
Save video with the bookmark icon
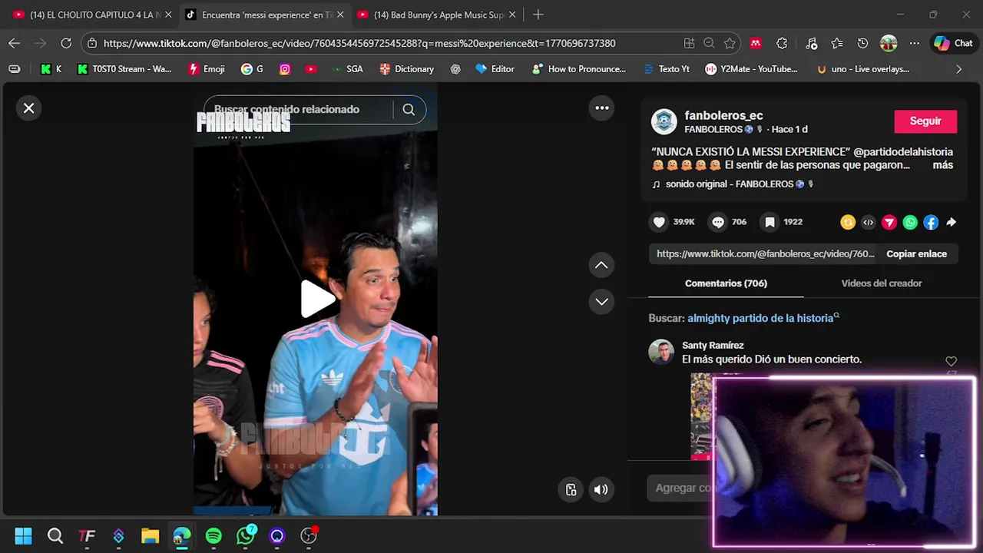770,222
